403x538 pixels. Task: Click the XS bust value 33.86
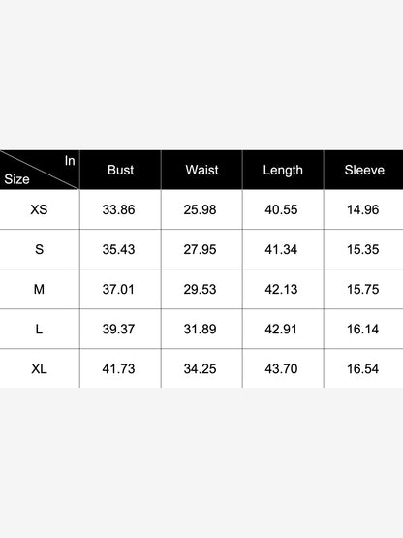[x=118, y=209]
